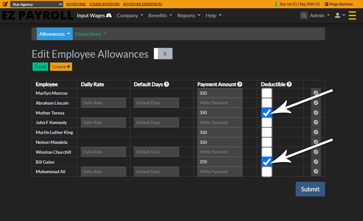Uncheck Deductible for Bill Gates
The width and height of the screenshot is (363, 221).
click(267, 162)
